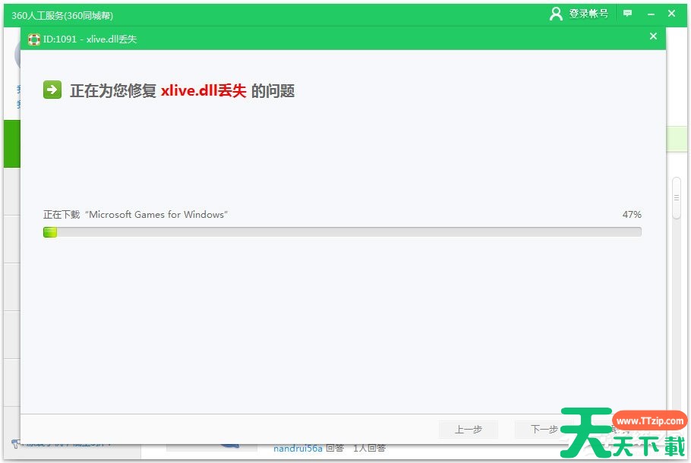This screenshot has height=463, width=691.
Task: Close the main 360人工服务 window
Action: point(671,13)
